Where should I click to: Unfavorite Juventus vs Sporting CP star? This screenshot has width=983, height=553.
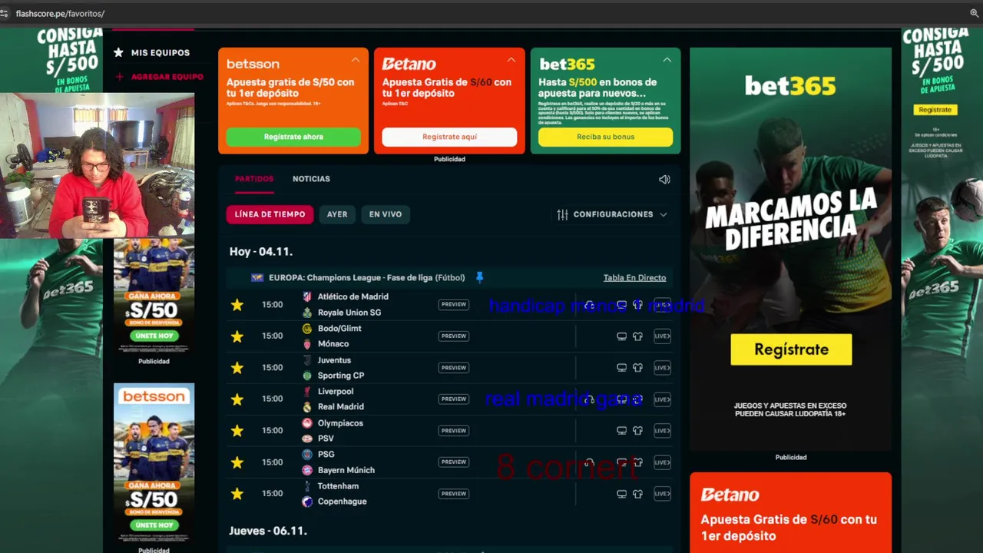pyautogui.click(x=237, y=368)
